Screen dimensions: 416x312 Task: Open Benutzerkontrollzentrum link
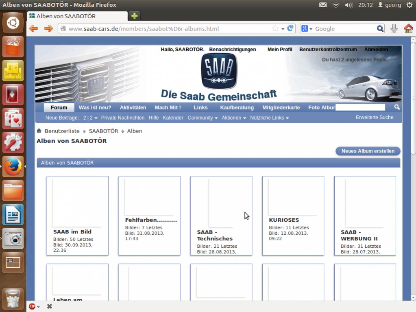328,49
